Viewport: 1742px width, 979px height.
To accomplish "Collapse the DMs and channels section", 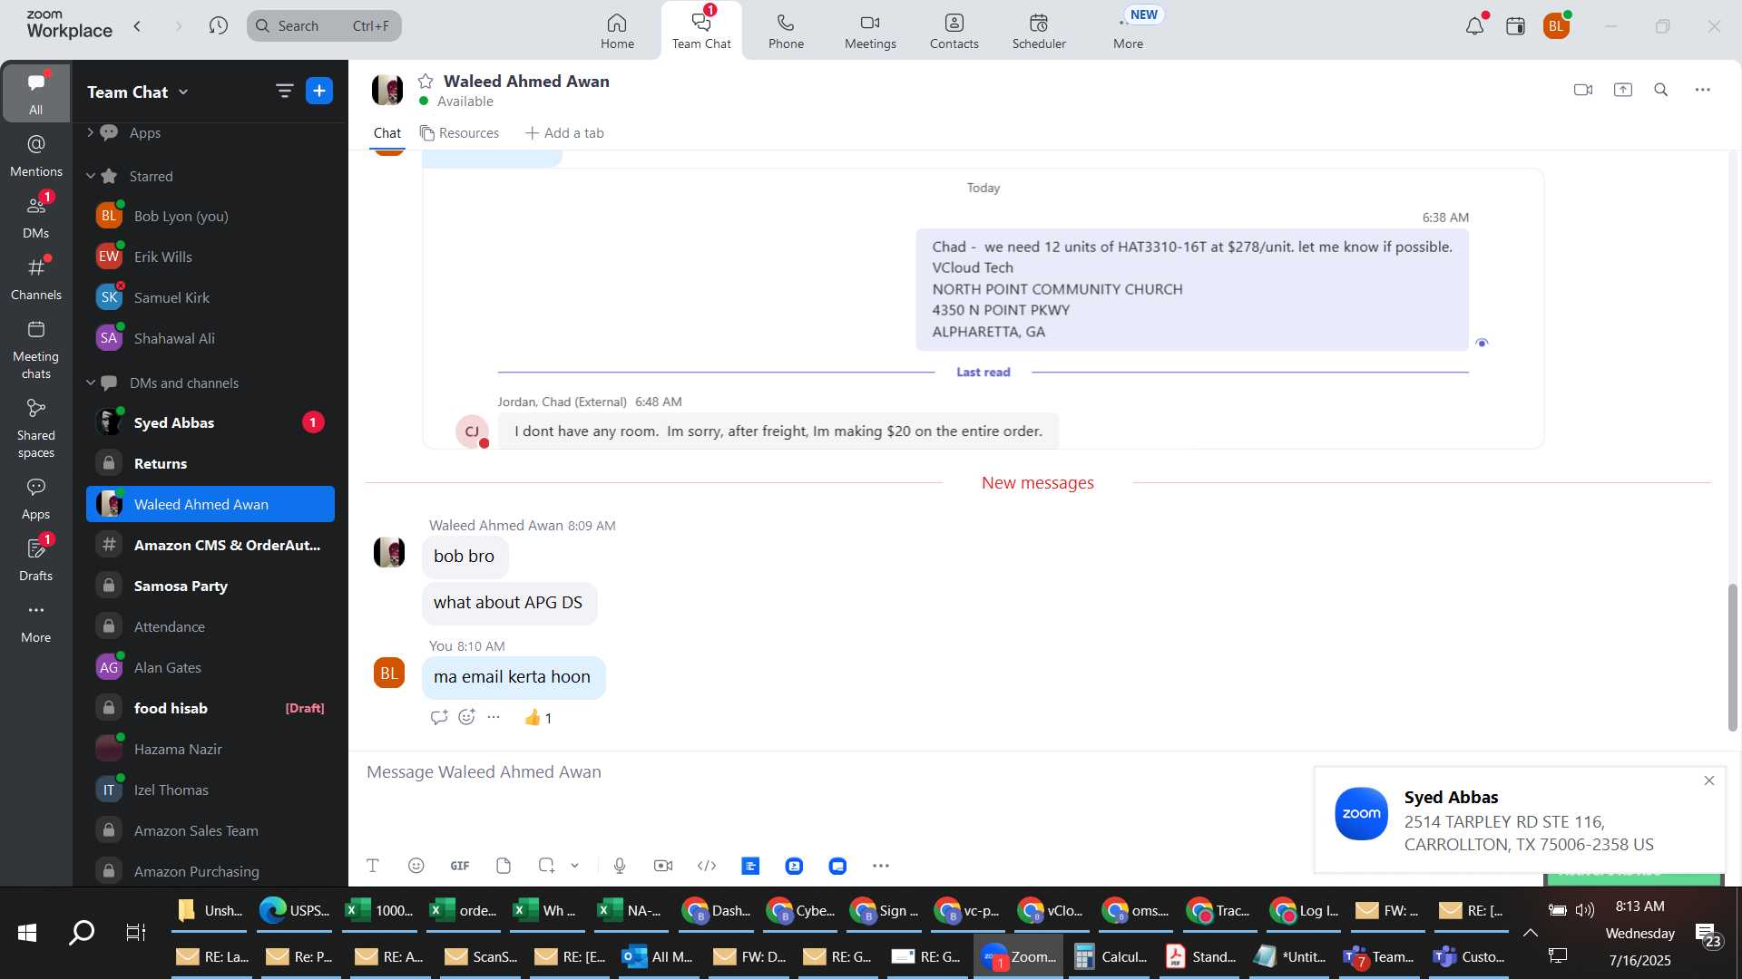I will (90, 383).
